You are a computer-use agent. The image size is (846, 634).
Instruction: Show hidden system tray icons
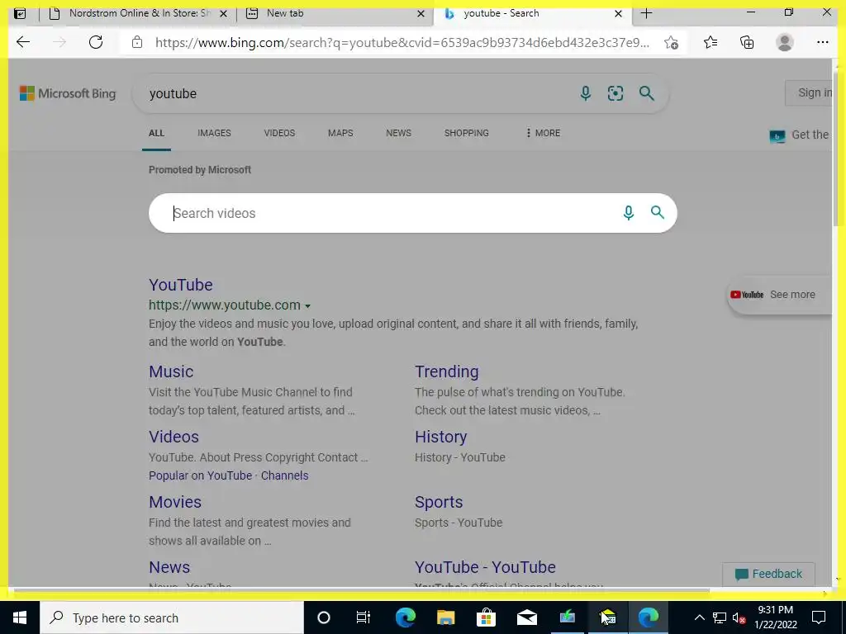[699, 617]
